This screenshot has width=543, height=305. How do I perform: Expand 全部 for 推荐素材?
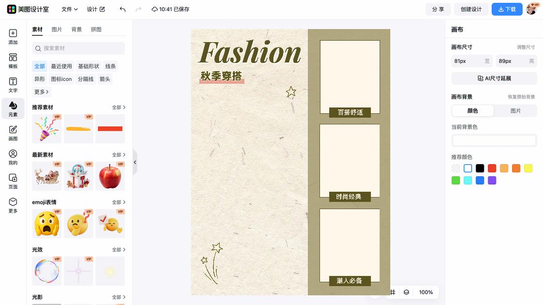pyautogui.click(x=118, y=107)
